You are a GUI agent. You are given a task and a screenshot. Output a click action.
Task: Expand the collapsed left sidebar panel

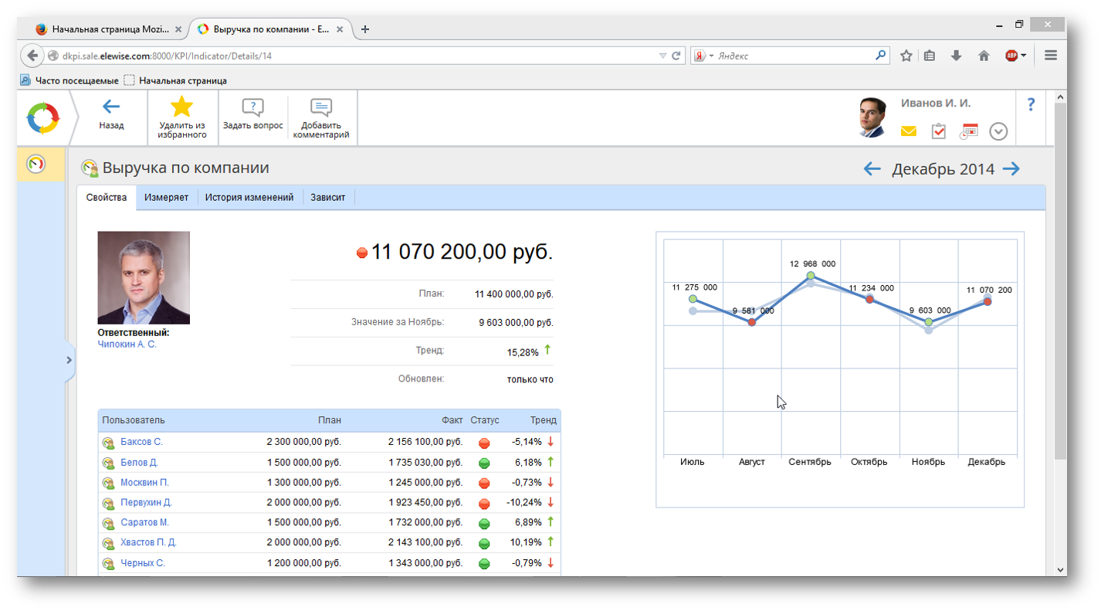tap(69, 360)
